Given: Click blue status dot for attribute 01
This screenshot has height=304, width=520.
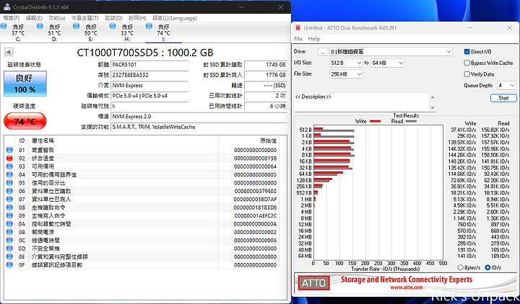Looking at the screenshot, I should [9, 150].
